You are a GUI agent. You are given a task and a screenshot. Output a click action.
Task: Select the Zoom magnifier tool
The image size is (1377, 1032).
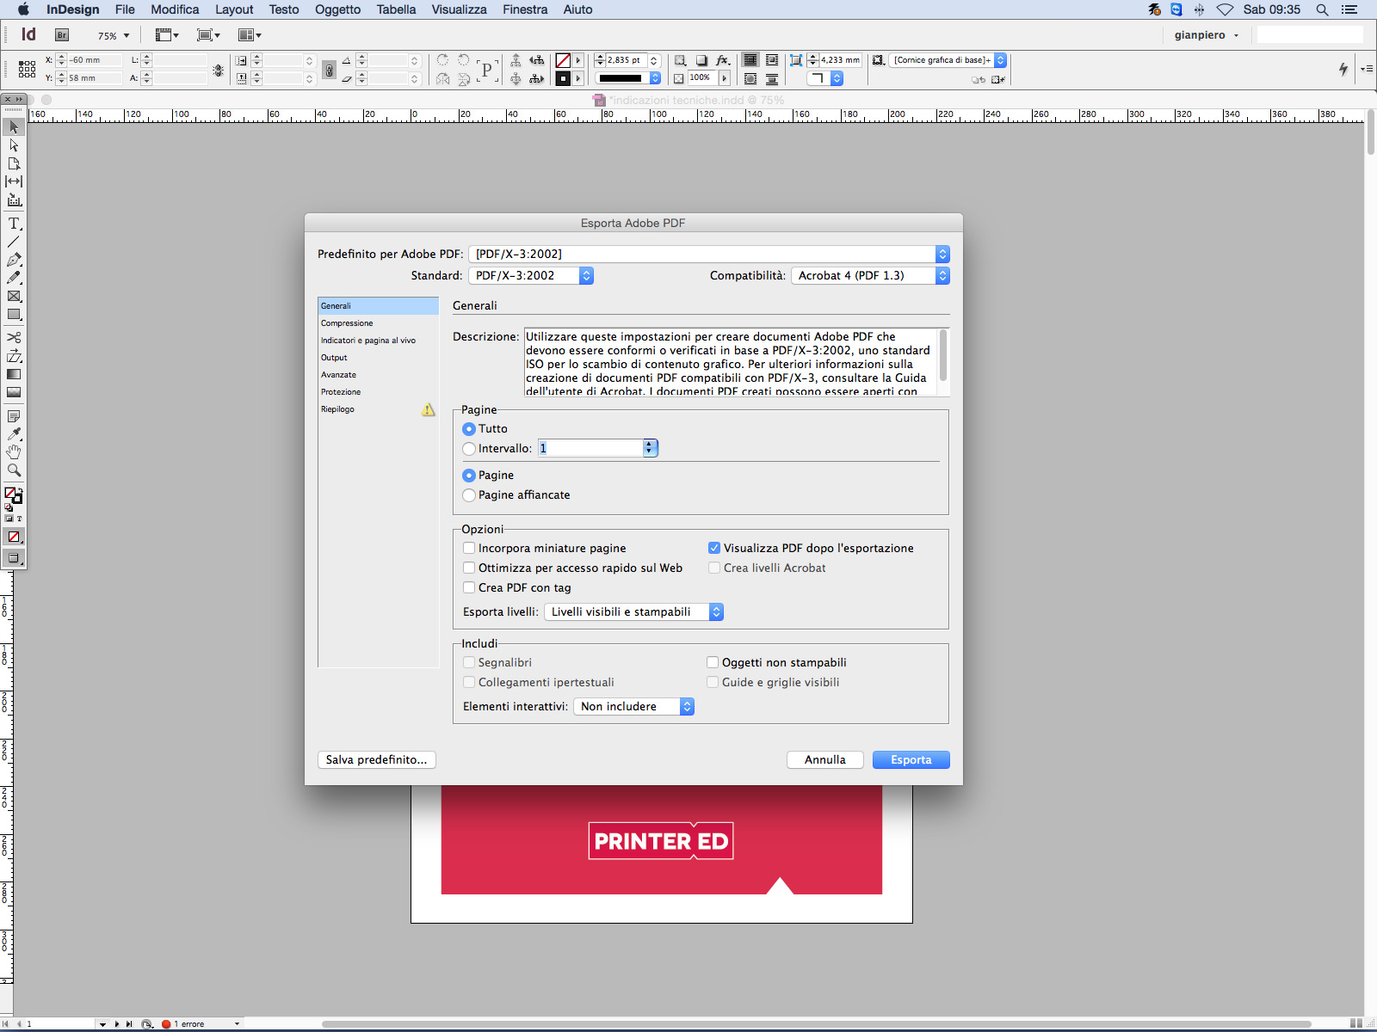(14, 470)
